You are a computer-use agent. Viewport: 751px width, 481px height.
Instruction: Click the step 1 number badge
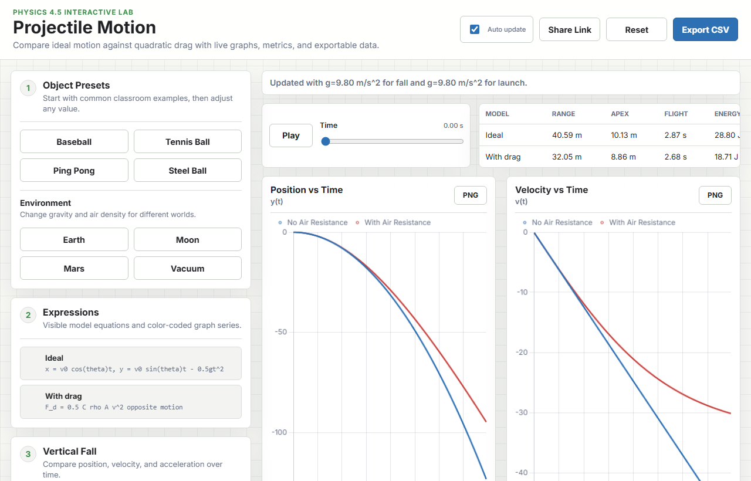coord(28,88)
